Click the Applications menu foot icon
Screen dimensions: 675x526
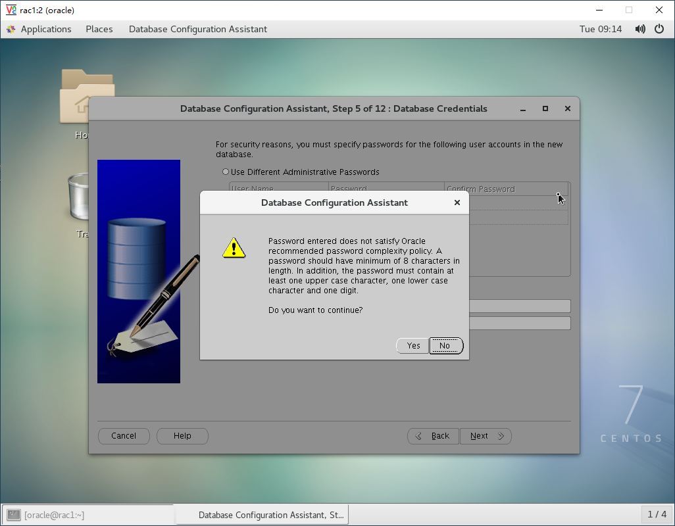(11, 29)
